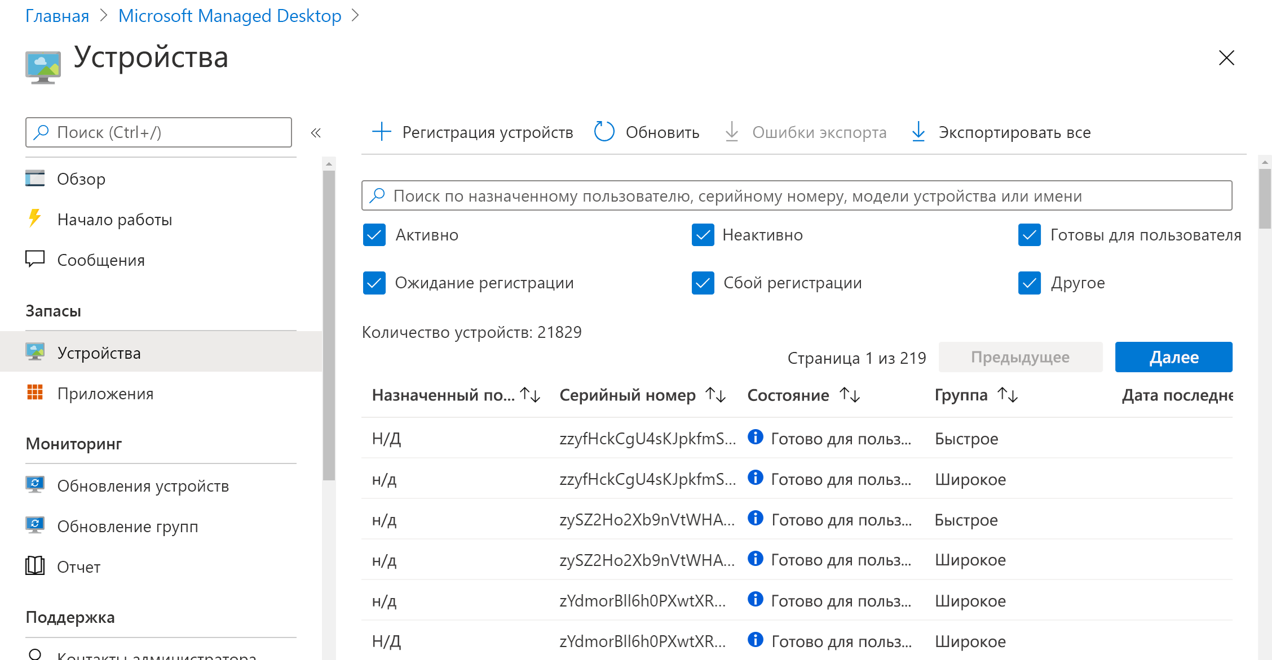Uncheck the Активно filter checkbox

(374, 235)
